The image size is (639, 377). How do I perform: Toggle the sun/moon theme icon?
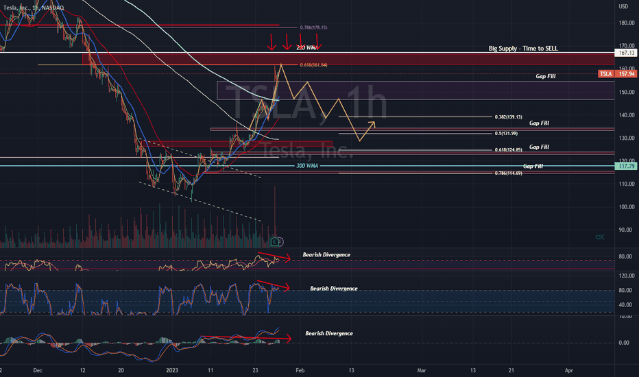[599, 236]
